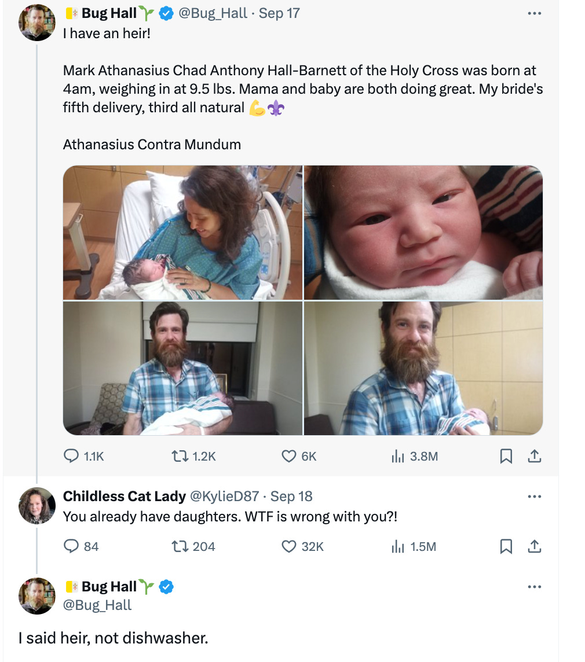This screenshot has height=662, width=585.
Task: Like the reply with 32K likes
Action: pos(303,546)
